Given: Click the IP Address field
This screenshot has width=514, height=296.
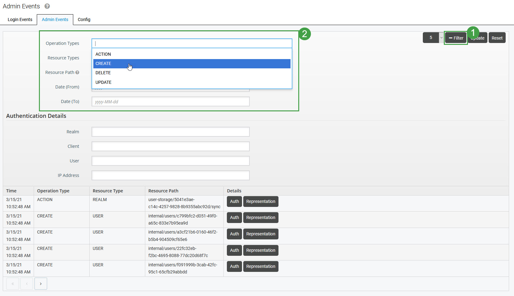Looking at the screenshot, I should [x=170, y=175].
